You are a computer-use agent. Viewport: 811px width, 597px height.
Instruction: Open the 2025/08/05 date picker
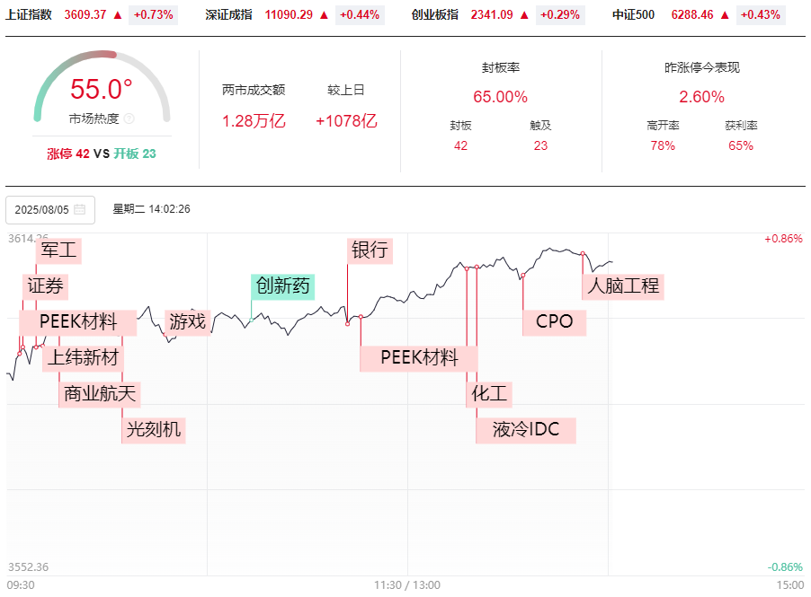(x=42, y=210)
